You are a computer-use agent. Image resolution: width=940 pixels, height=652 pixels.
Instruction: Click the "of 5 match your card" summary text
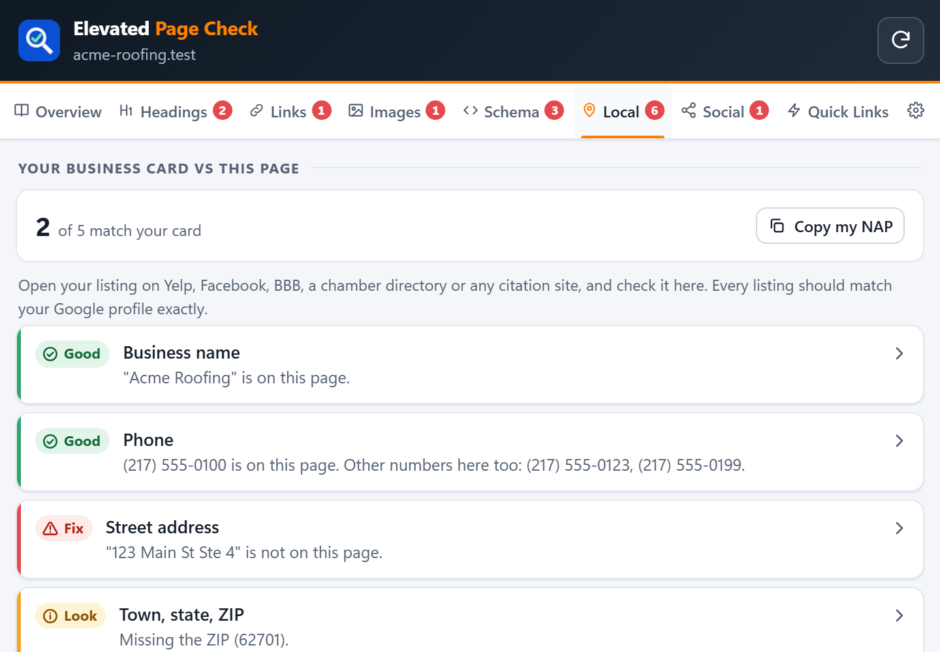129,231
